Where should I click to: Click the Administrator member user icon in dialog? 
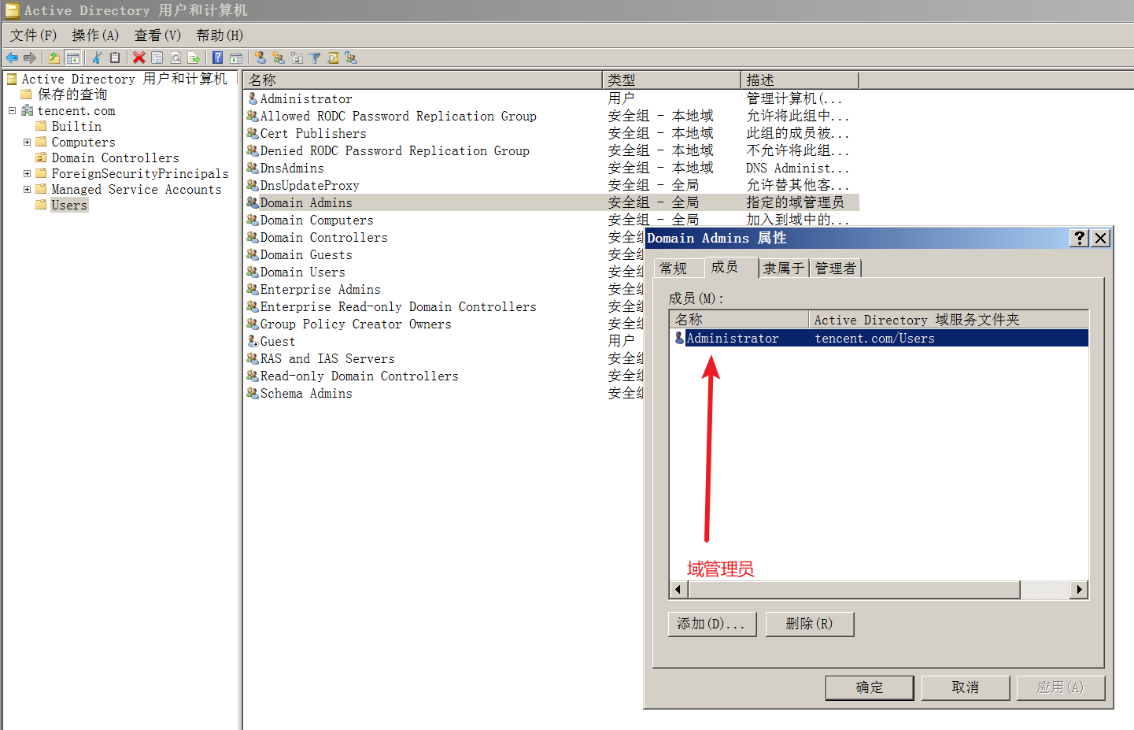[679, 338]
